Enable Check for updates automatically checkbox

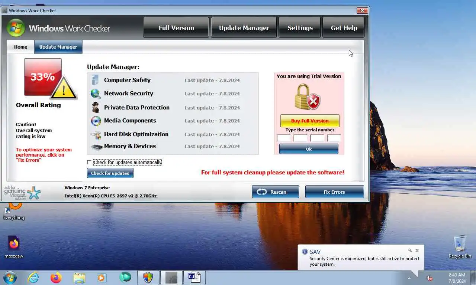(x=89, y=162)
